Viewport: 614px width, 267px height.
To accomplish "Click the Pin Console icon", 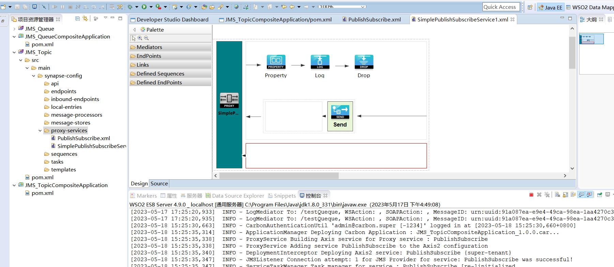I will pyautogui.click(x=600, y=195).
